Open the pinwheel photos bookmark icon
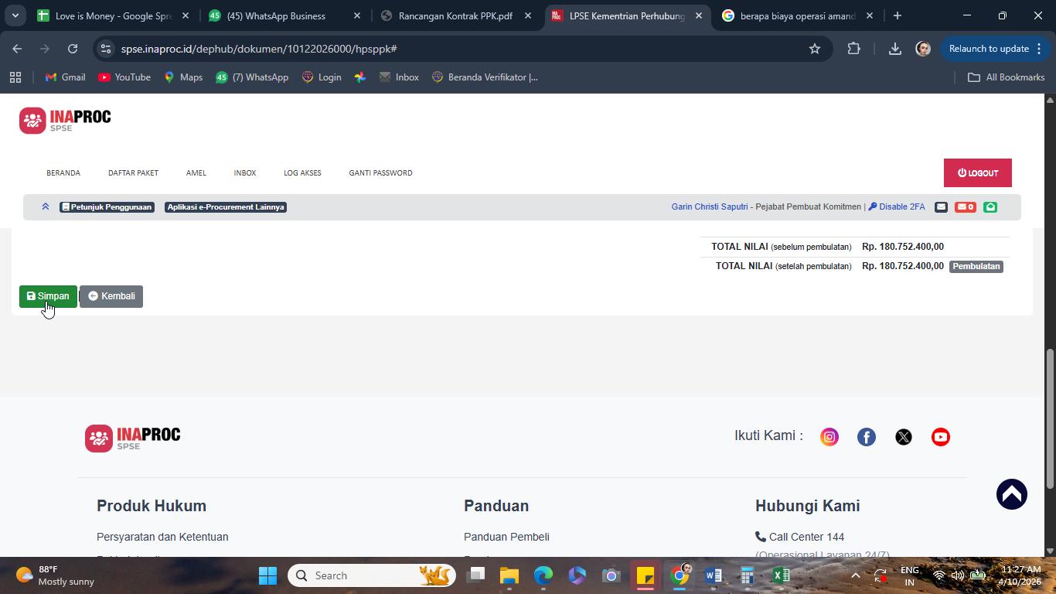The width and height of the screenshot is (1056, 594). pos(360,77)
